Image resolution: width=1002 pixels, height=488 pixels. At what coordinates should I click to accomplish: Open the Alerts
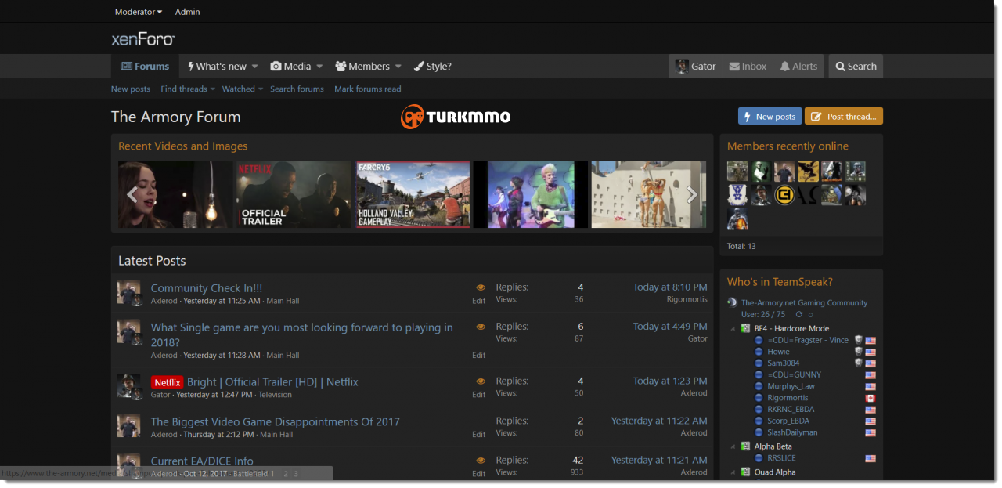coord(798,67)
